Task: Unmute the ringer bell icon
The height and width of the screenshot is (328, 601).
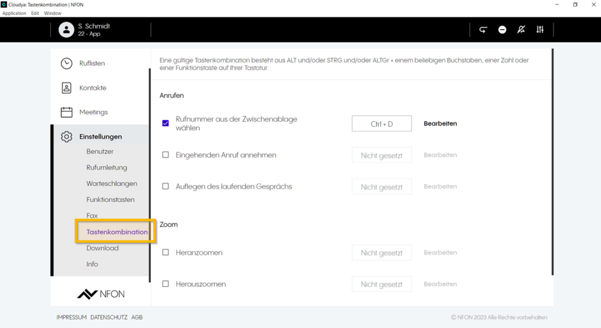Action: click(521, 30)
